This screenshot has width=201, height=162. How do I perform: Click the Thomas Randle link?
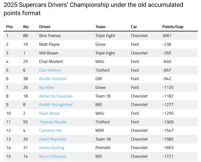tap(53, 122)
